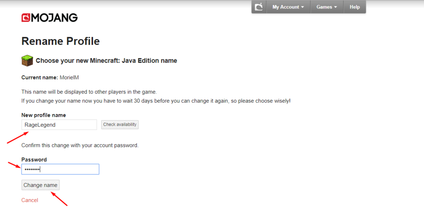This screenshot has width=424, height=211.
Task: Click the Java Edition name heading text
Action: [106, 61]
